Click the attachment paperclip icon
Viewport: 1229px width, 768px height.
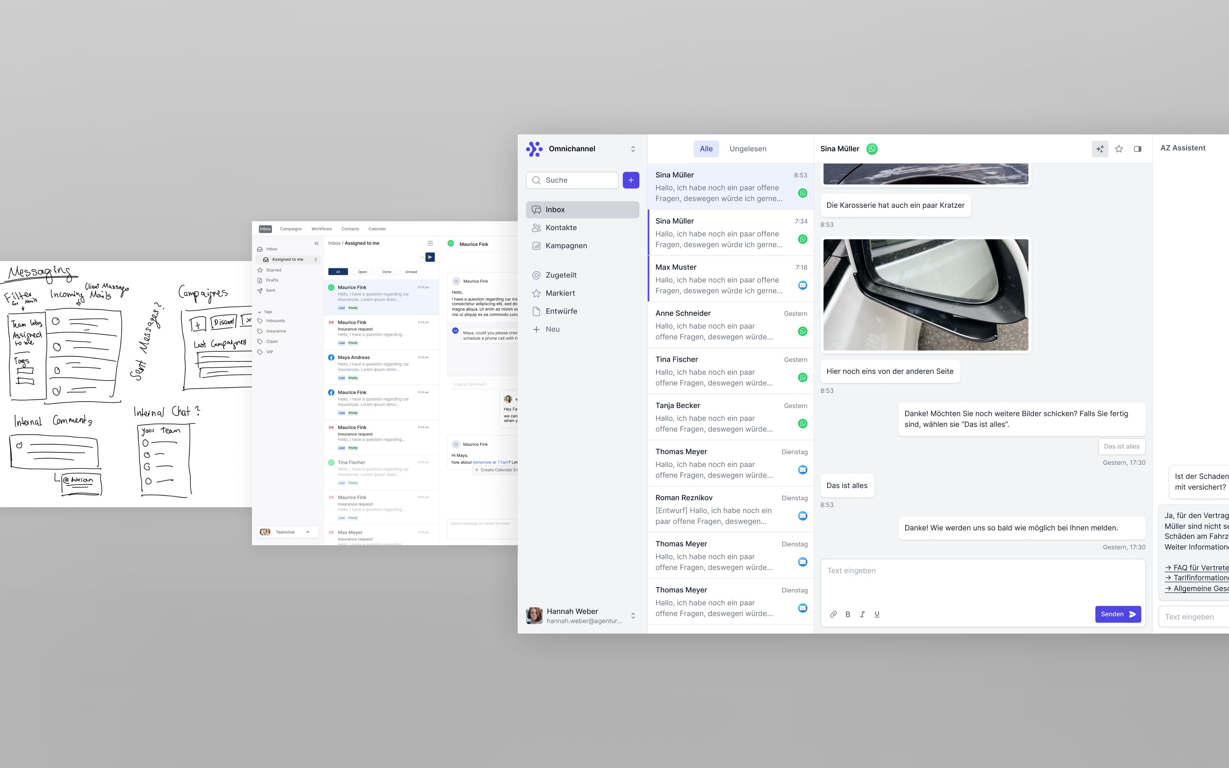click(833, 614)
